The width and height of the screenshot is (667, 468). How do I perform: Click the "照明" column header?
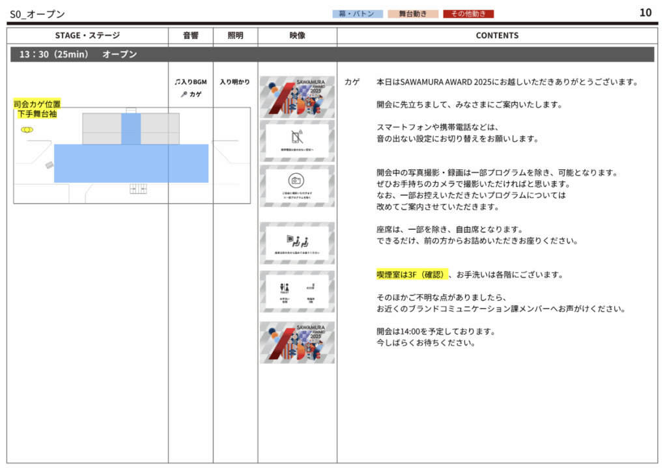point(235,35)
